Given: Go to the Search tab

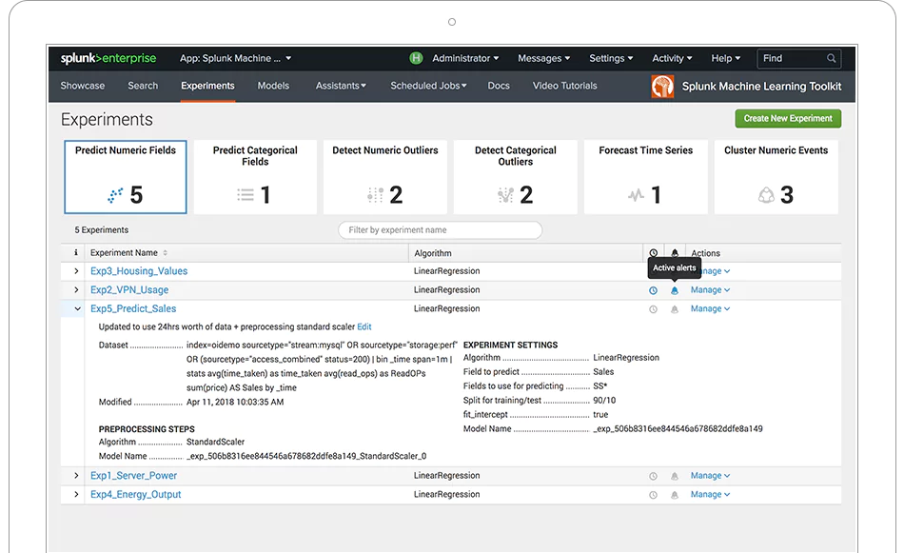Looking at the screenshot, I should [143, 86].
